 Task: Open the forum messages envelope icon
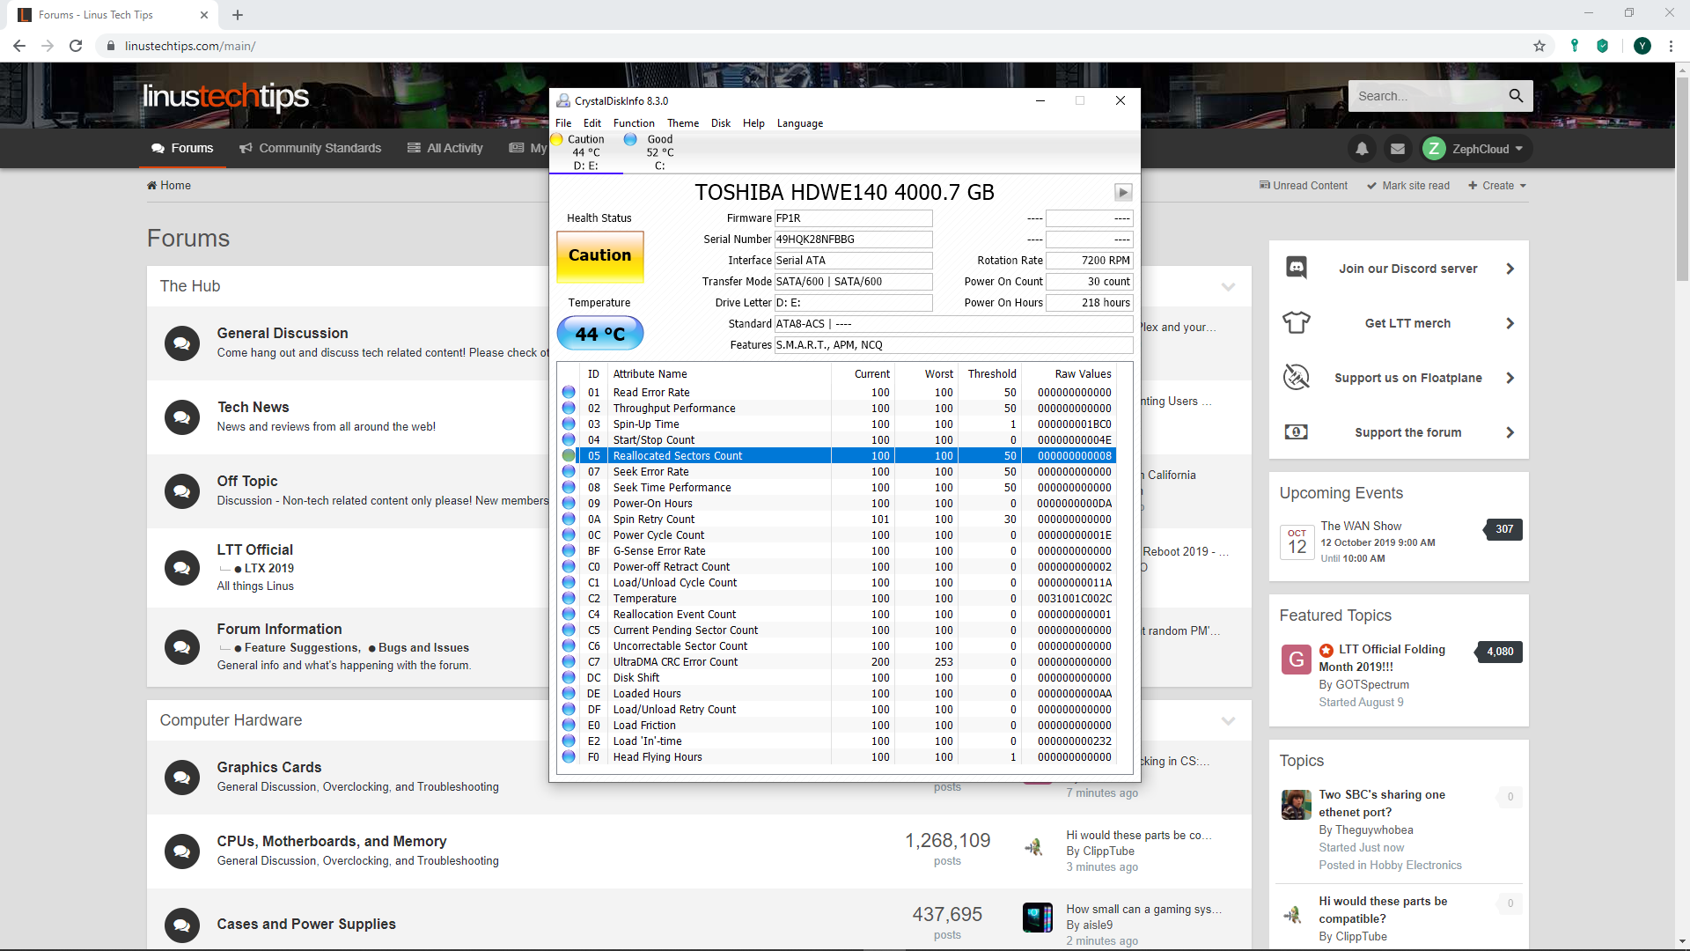pos(1397,149)
